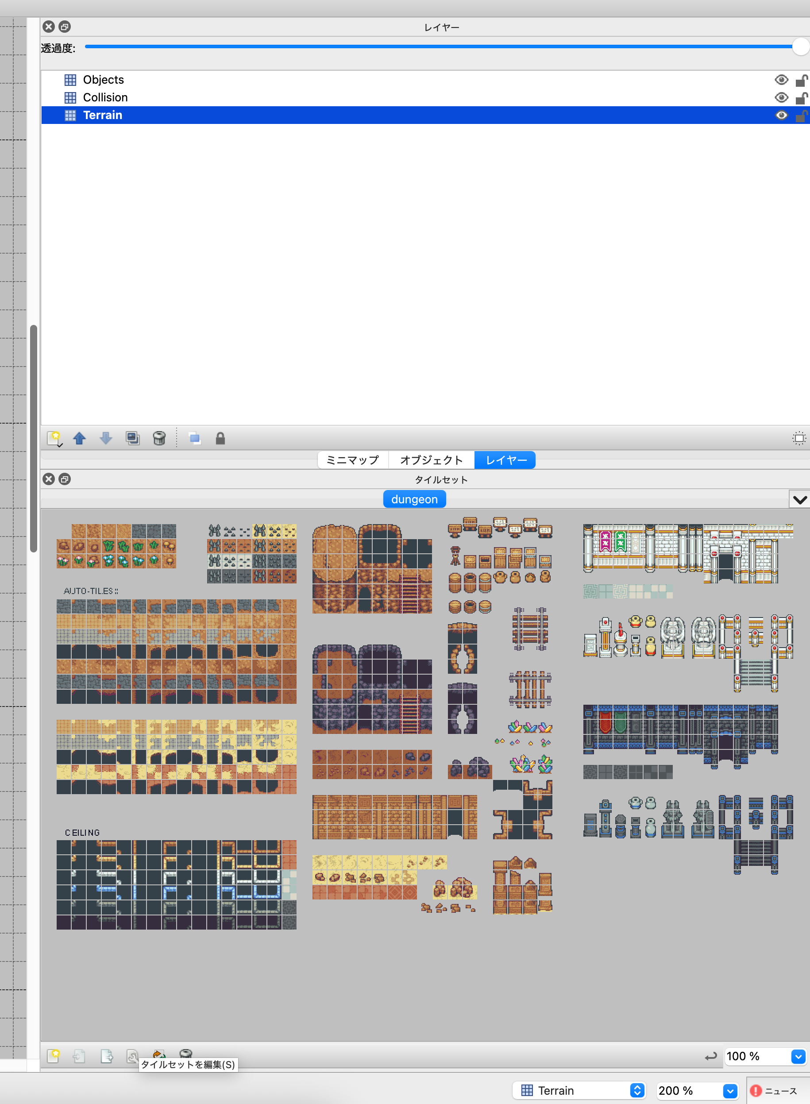810x1104 pixels.
Task: Toggle dynamic tile wrapping arrow icon
Action: point(710,1057)
